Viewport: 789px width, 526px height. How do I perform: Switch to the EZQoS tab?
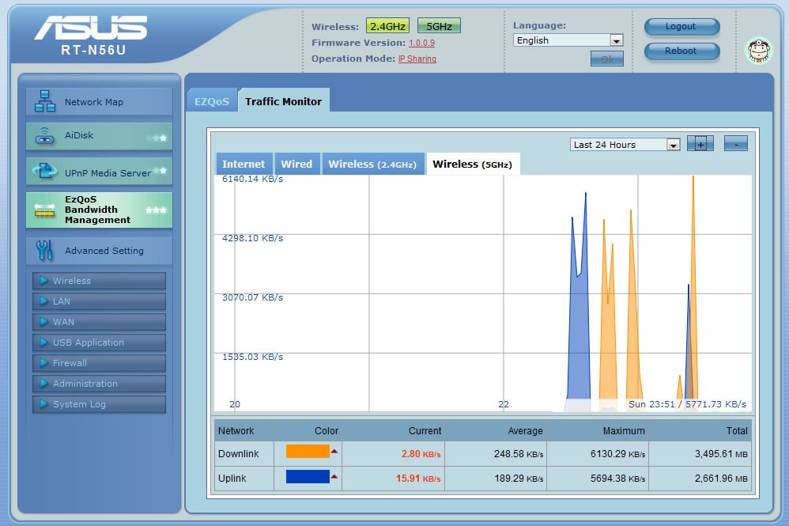tap(212, 101)
